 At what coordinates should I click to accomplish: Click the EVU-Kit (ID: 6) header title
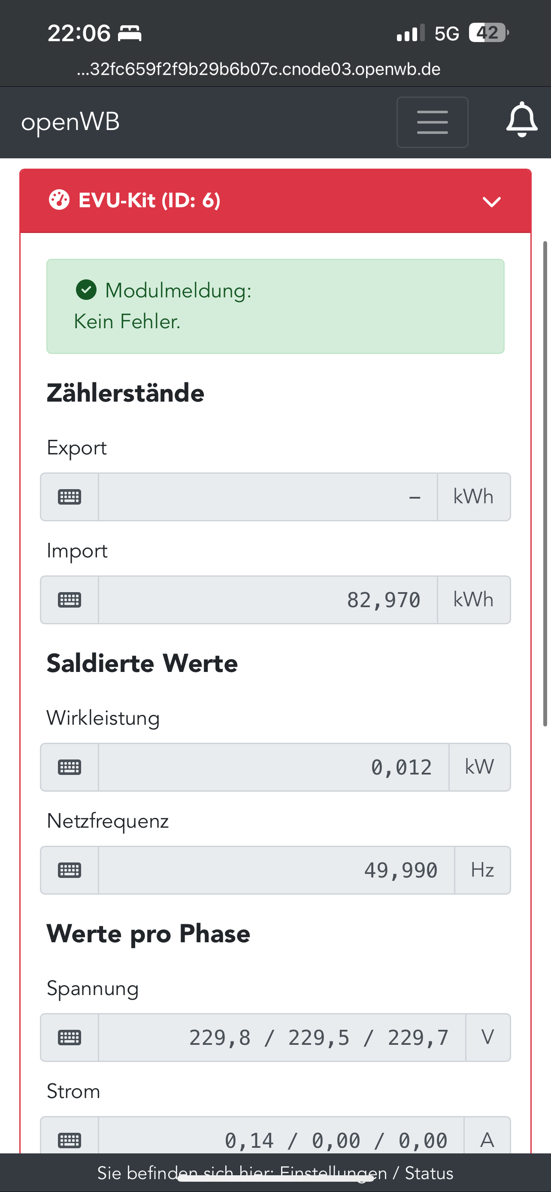(149, 200)
